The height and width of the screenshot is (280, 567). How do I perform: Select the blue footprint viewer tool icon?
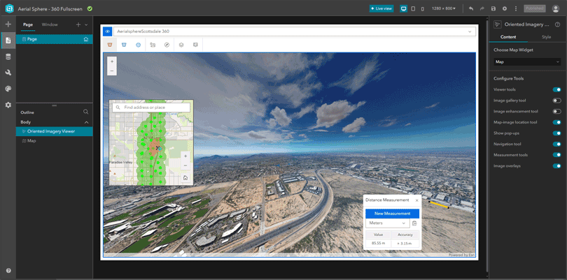pyautogui.click(x=124, y=45)
